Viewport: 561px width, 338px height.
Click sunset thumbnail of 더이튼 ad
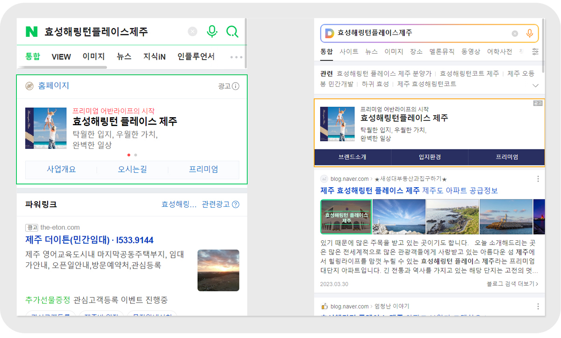(218, 270)
